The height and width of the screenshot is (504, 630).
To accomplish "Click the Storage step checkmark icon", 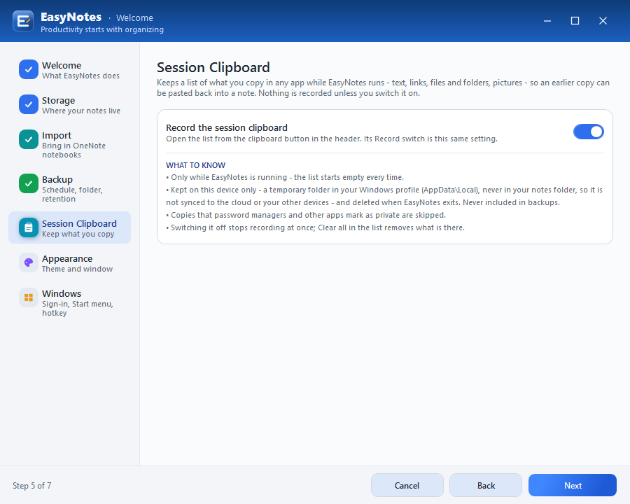I will [29, 104].
